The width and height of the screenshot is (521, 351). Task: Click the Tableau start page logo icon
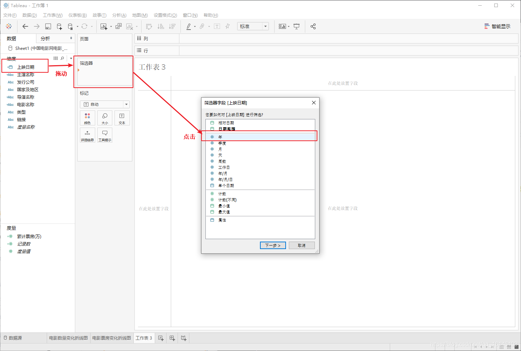tap(9, 26)
